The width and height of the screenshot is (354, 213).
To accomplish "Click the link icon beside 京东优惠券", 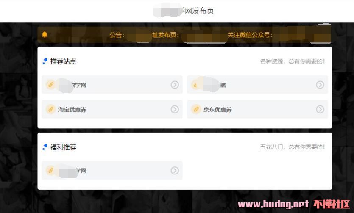I will tap(196, 109).
